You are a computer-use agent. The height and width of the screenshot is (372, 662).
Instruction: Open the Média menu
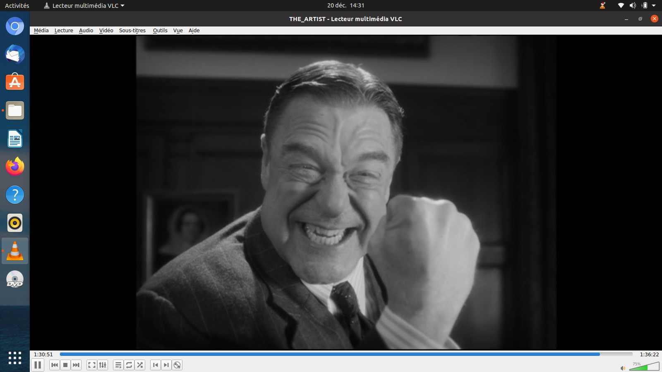(x=41, y=31)
